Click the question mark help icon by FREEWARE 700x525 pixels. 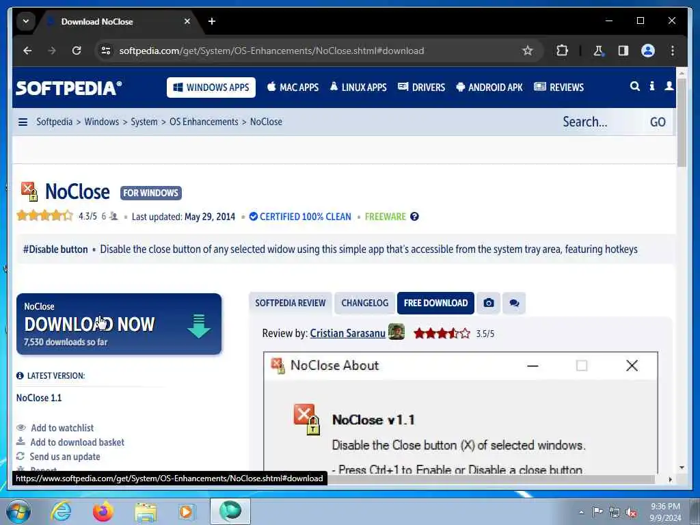click(x=414, y=217)
